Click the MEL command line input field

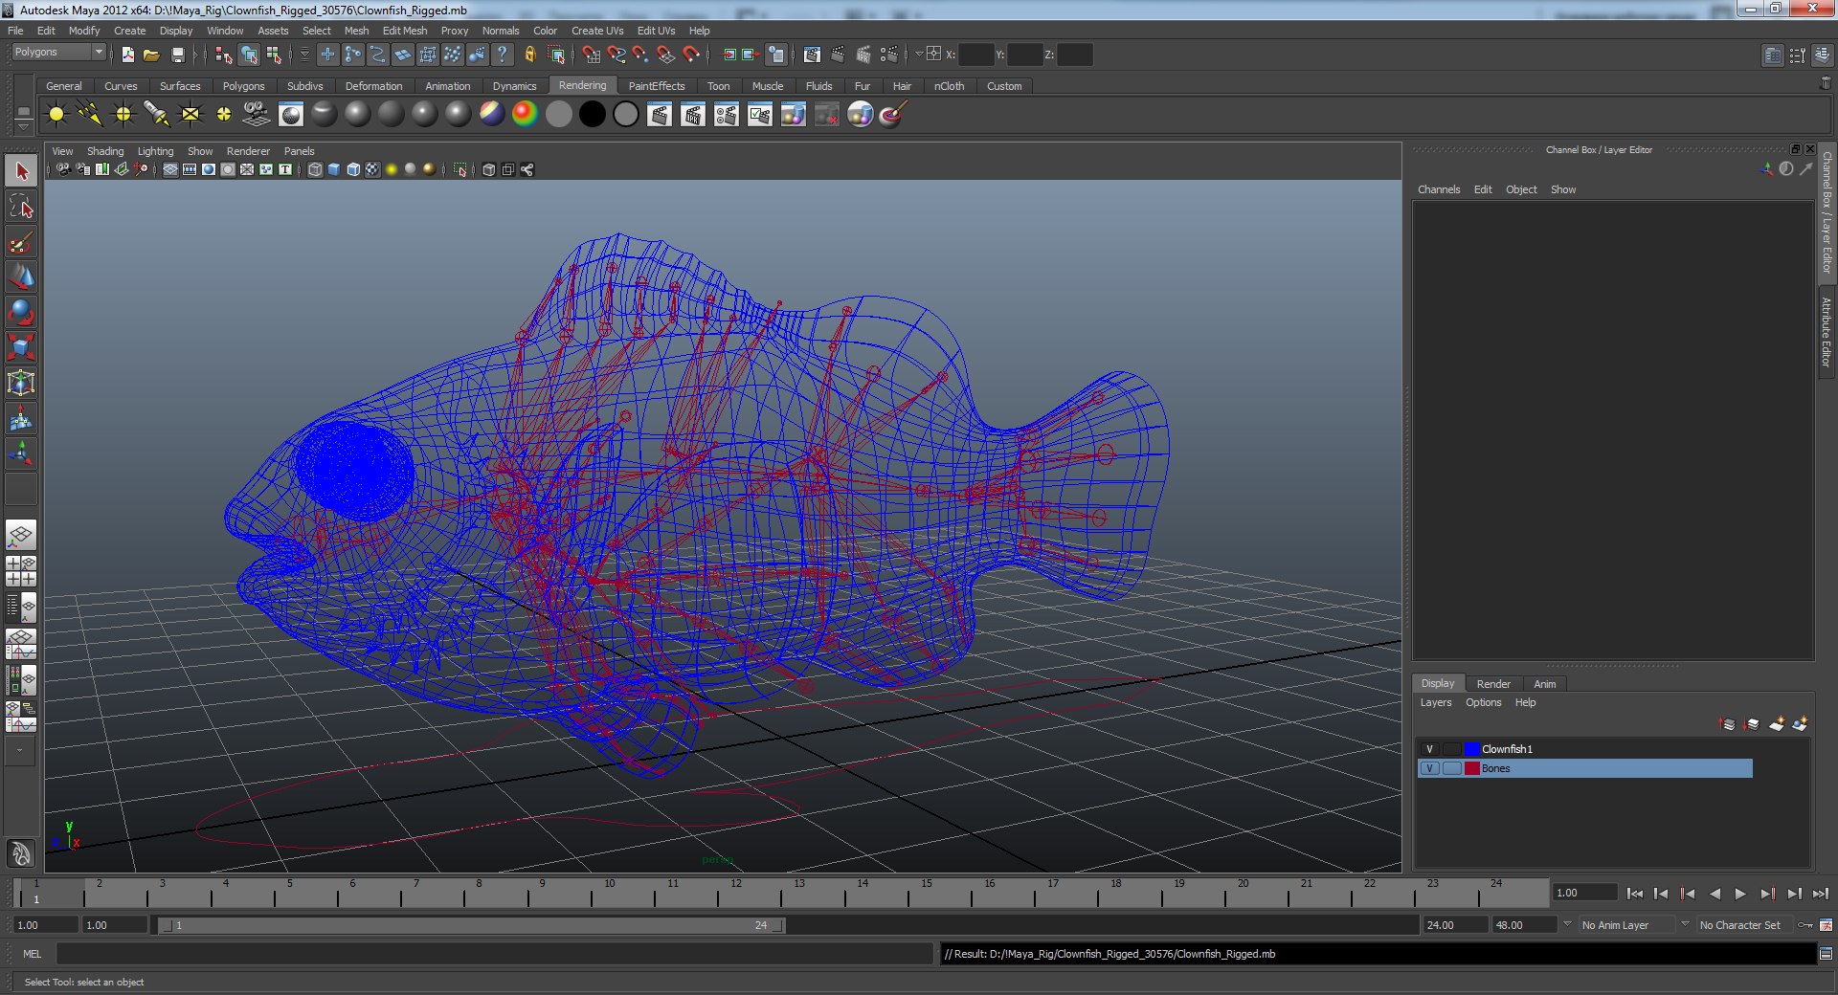coord(494,954)
